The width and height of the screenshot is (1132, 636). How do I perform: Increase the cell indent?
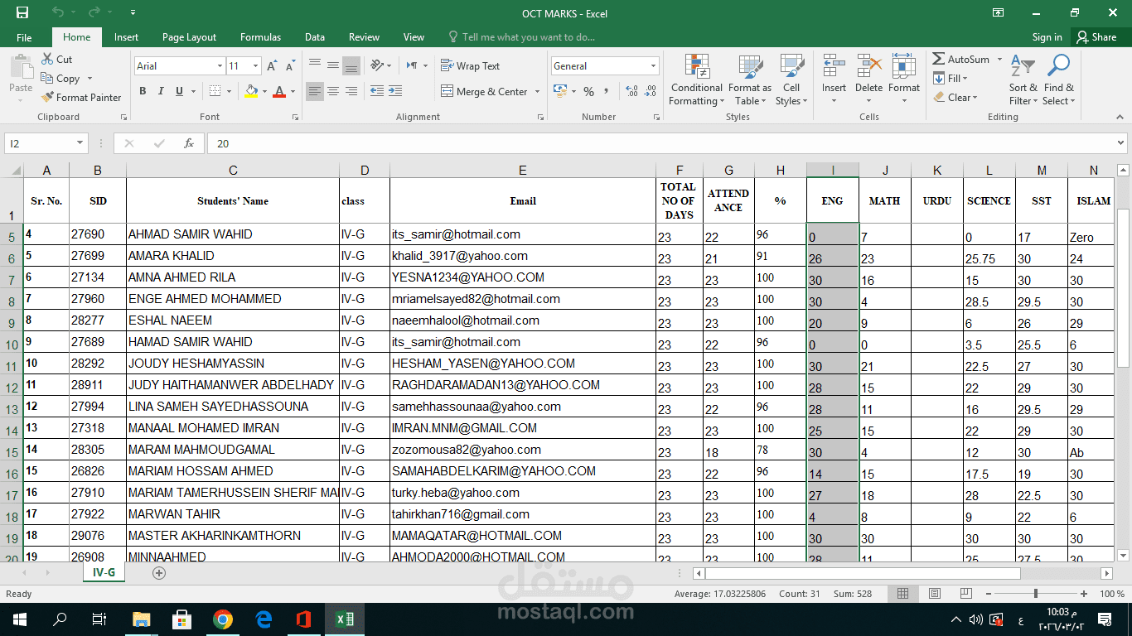pos(395,91)
